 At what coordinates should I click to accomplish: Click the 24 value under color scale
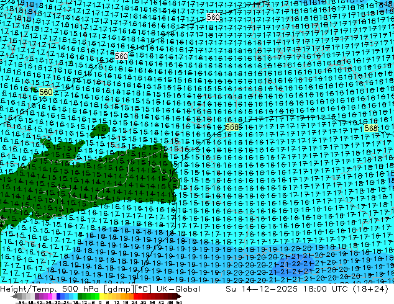click(134, 302)
